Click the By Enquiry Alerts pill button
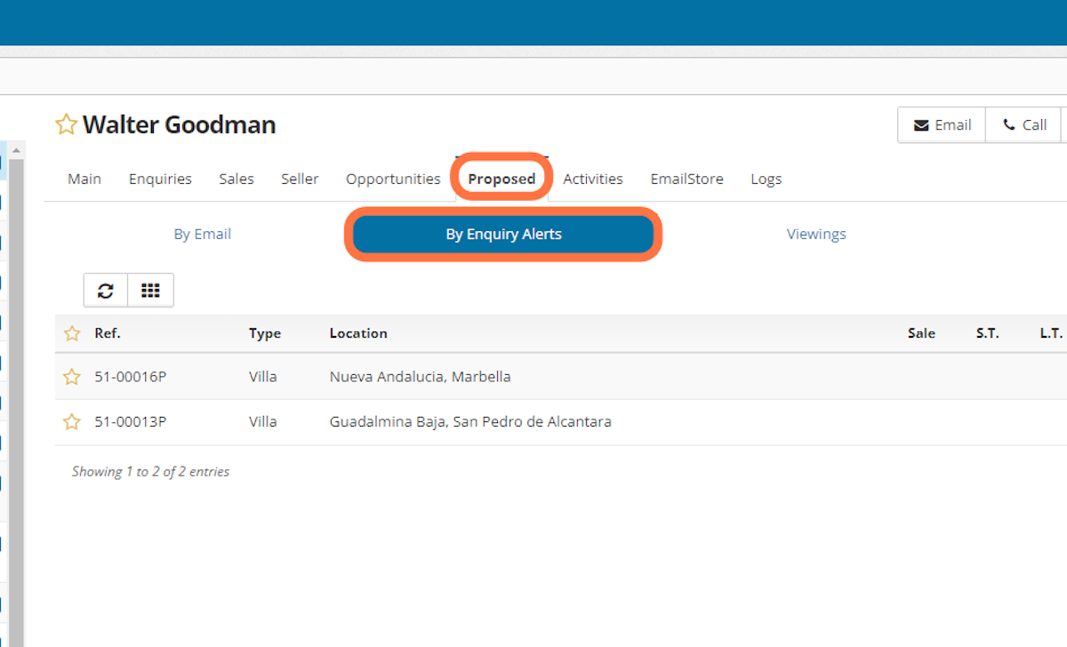This screenshot has height=647, width=1067. 502,234
